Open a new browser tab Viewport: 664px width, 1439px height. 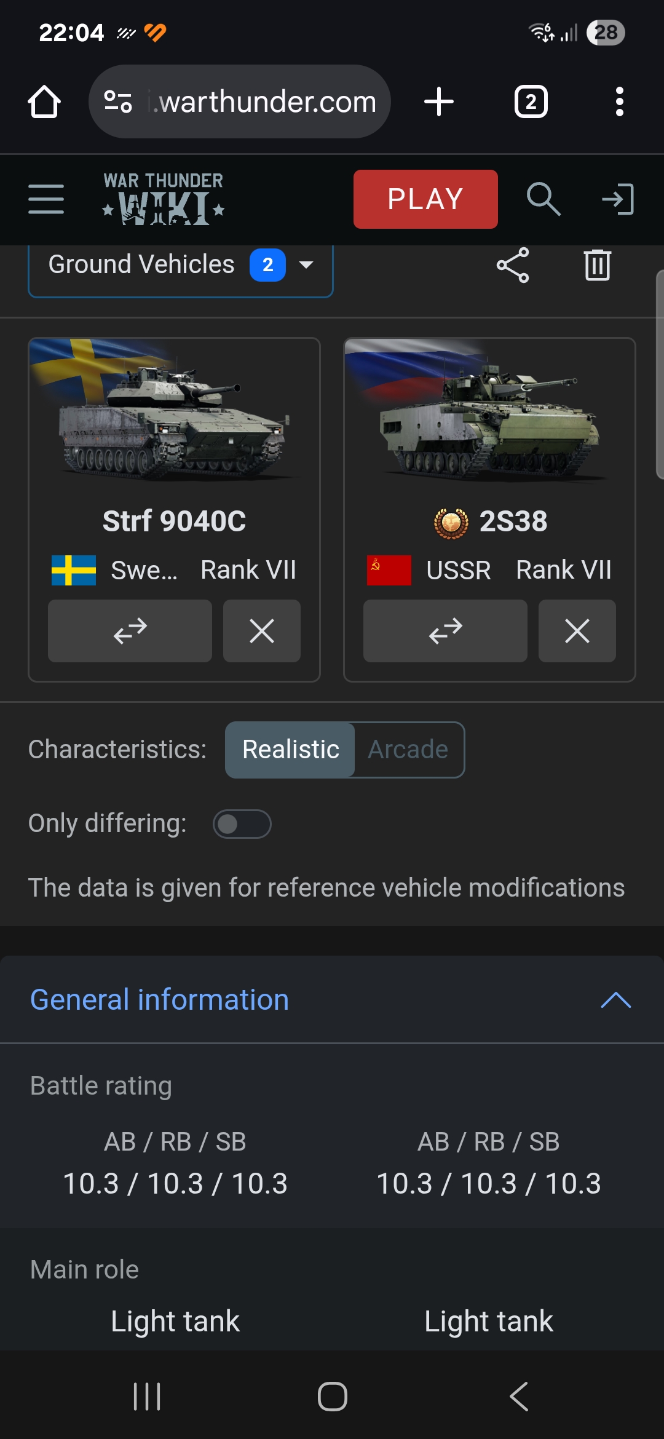click(x=438, y=101)
